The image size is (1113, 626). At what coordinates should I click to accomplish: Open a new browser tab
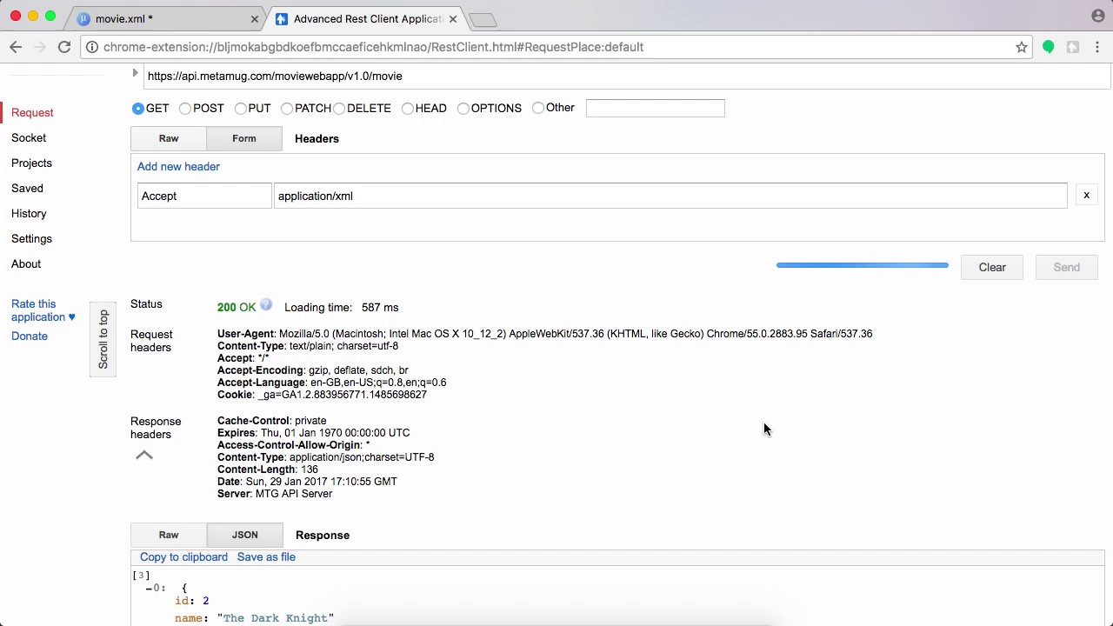[483, 19]
